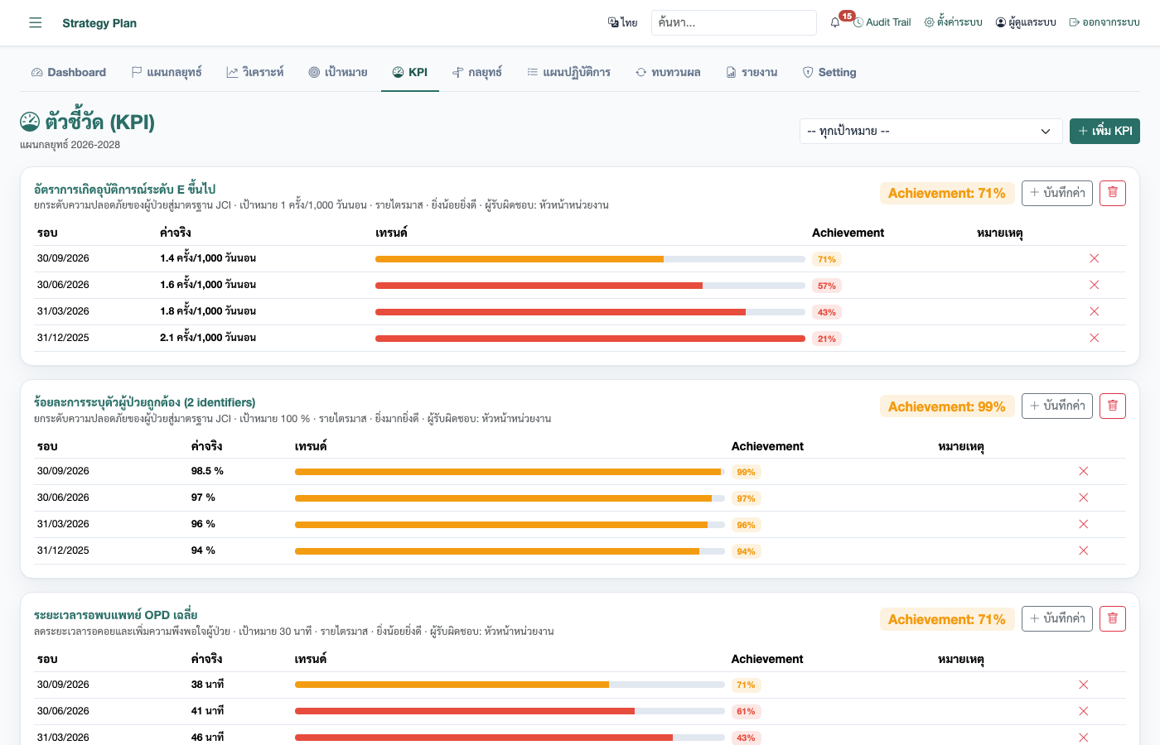The height and width of the screenshot is (745, 1160).
Task: Remove the 1.8 ครั้ง/1,000 วันนอน record
Action: point(1094,311)
